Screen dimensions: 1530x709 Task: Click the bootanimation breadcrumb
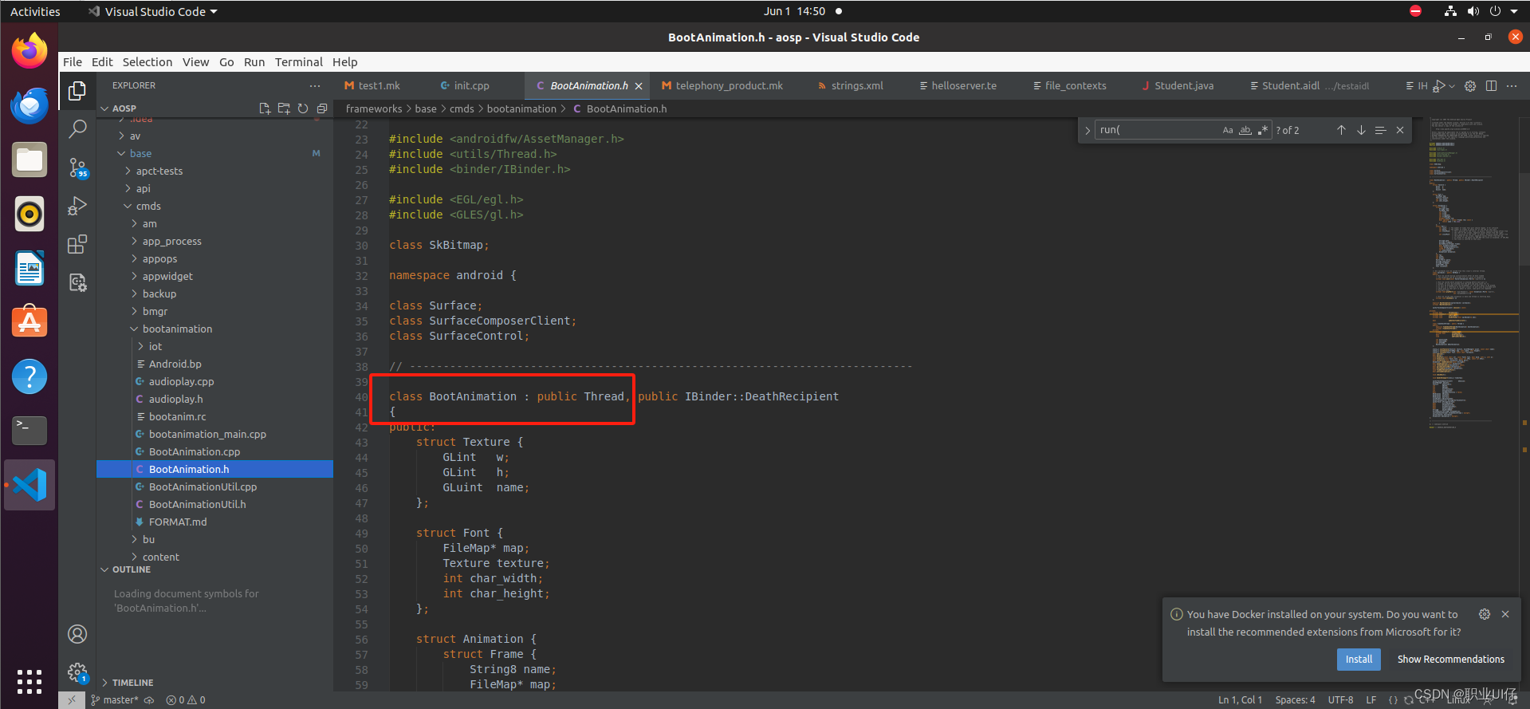coord(521,108)
